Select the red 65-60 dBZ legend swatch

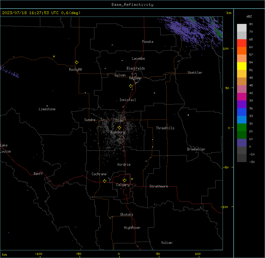pos(242,43)
